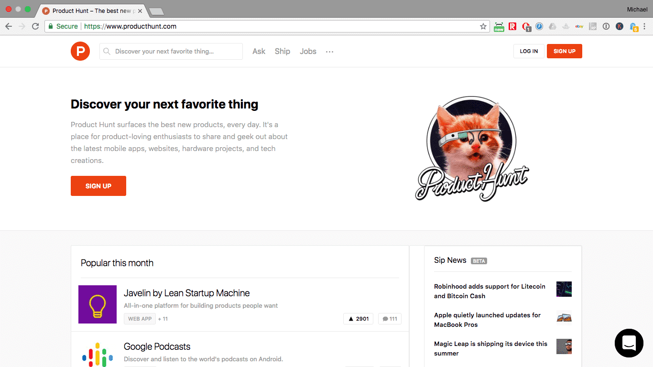Open the Jobs page
653x367 pixels.
(308, 51)
